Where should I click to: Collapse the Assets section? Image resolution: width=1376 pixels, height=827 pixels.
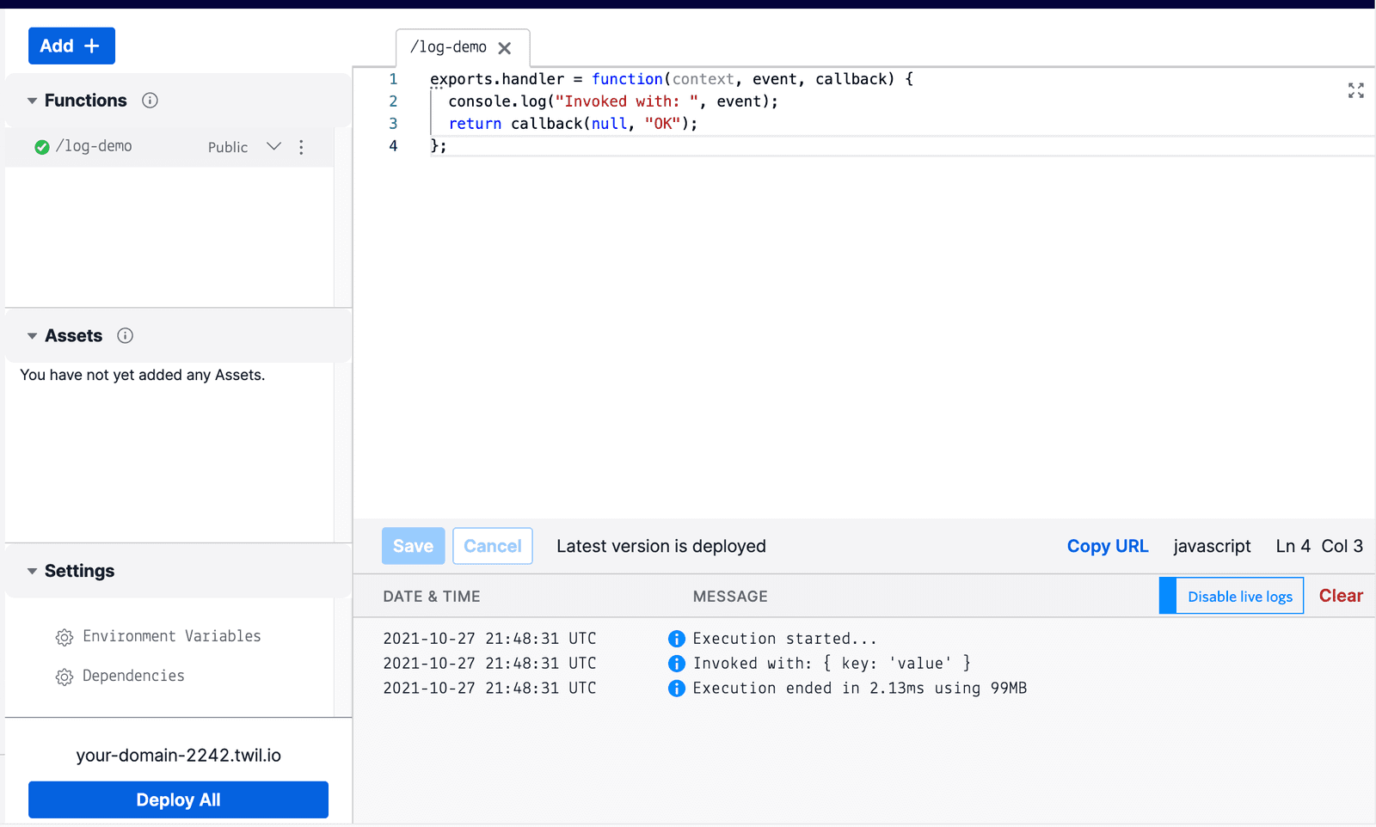point(32,335)
